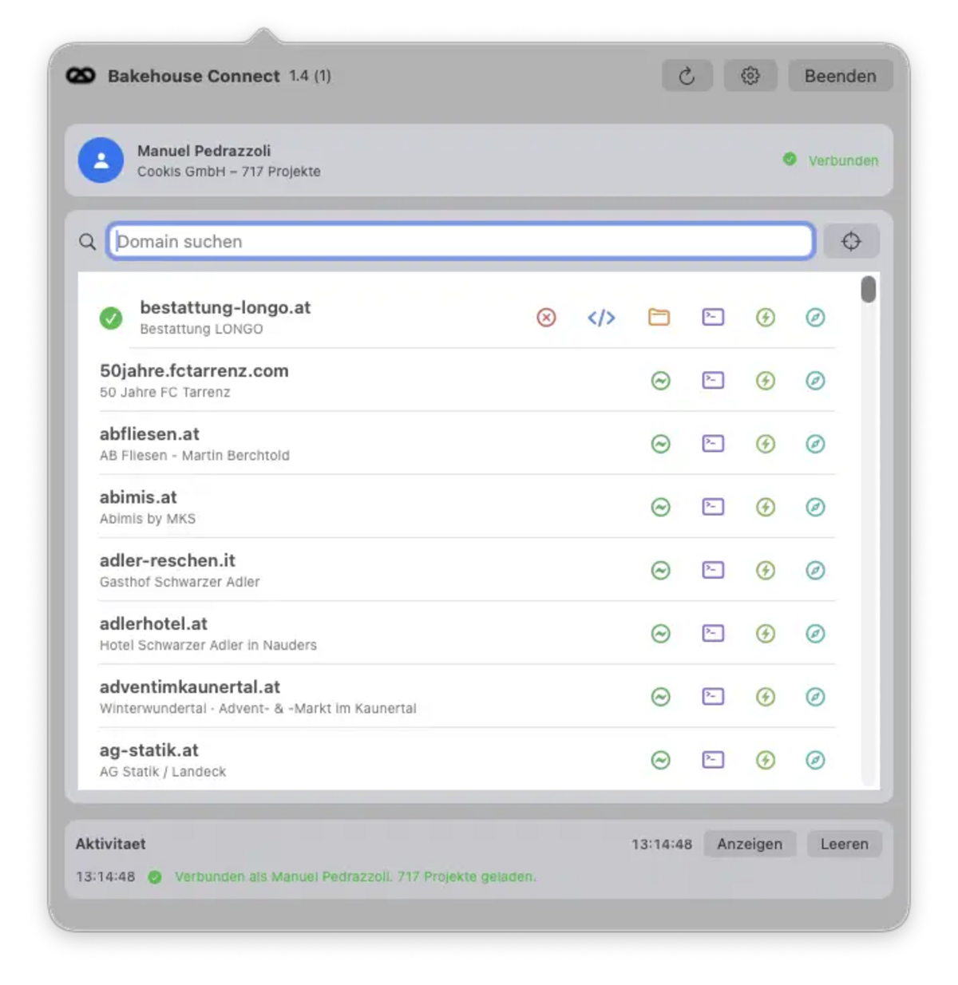Open terminal icon in the abimis.at row

713,507
